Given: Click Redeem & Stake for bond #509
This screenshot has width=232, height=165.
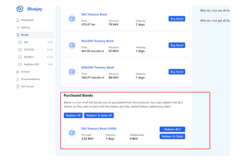Looking at the screenshot, I should click(172, 136).
